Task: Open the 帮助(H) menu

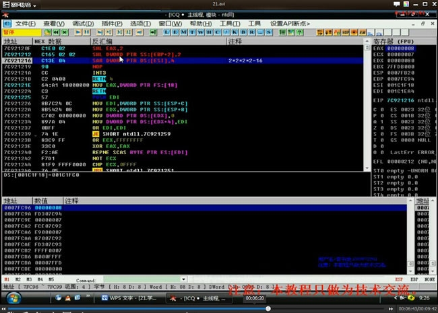Action: (201, 24)
